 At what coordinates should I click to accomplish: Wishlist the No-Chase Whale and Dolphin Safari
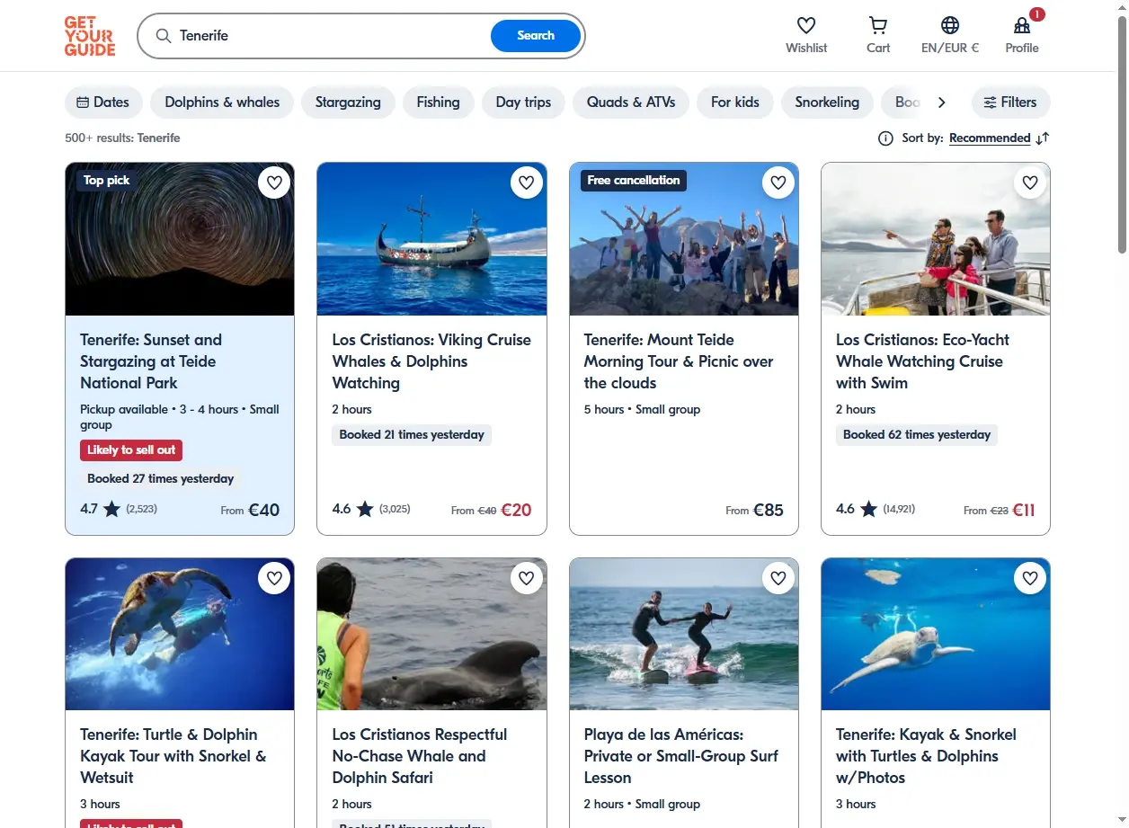[526, 578]
